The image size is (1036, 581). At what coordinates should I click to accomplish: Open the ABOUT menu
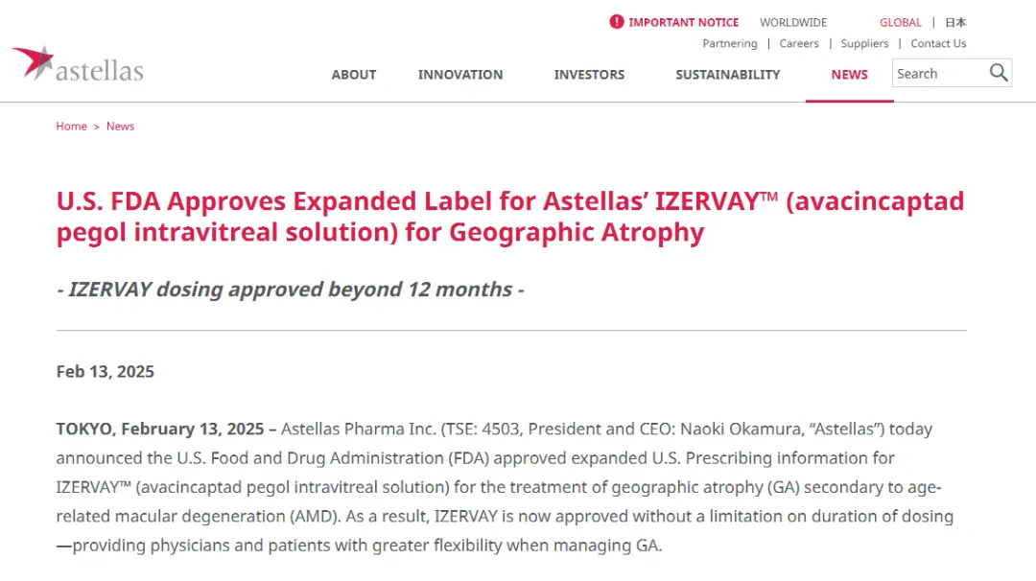point(354,75)
